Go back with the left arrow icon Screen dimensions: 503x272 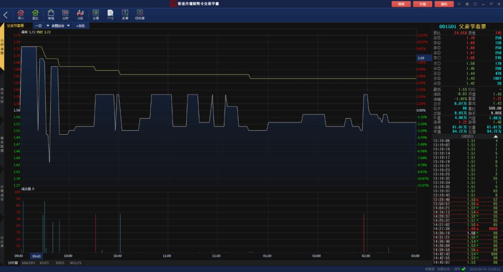[6, 15]
